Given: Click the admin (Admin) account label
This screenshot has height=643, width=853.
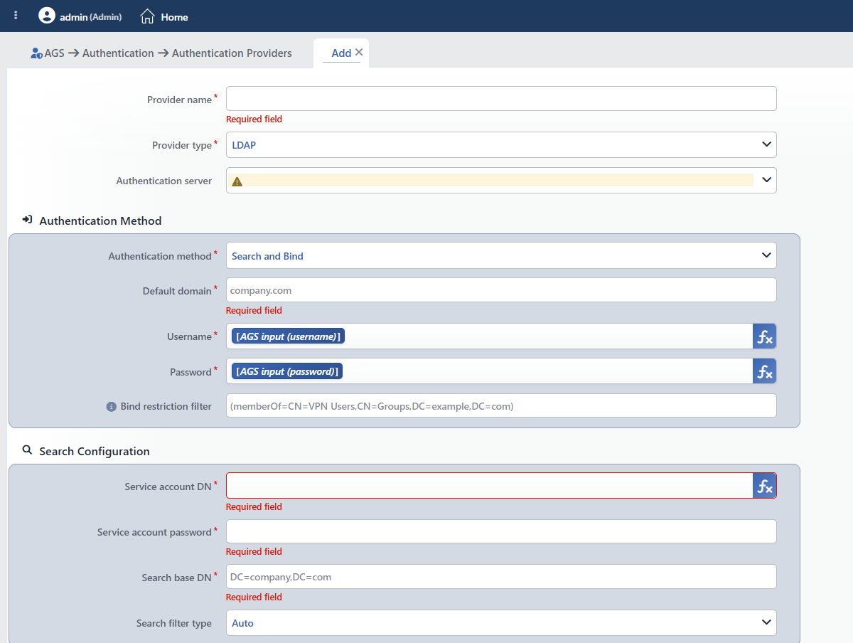Looking at the screenshot, I should 90,16.
